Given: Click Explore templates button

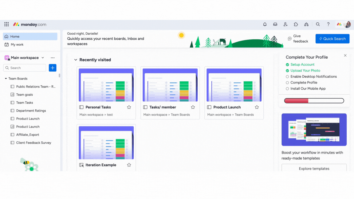Looking at the screenshot, I should click(314, 169).
